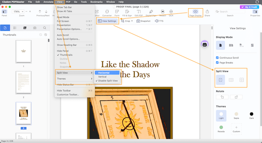262x143 pixels.
Task: Toggle the Panel sidebar icon
Action: (x=4, y=12)
